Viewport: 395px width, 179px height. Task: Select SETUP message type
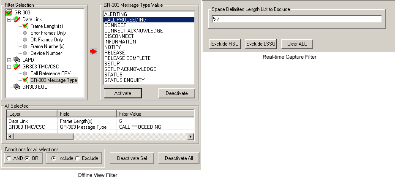pyautogui.click(x=149, y=63)
